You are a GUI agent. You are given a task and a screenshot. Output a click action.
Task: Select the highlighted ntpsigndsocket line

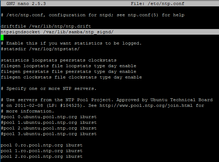coord(57,32)
